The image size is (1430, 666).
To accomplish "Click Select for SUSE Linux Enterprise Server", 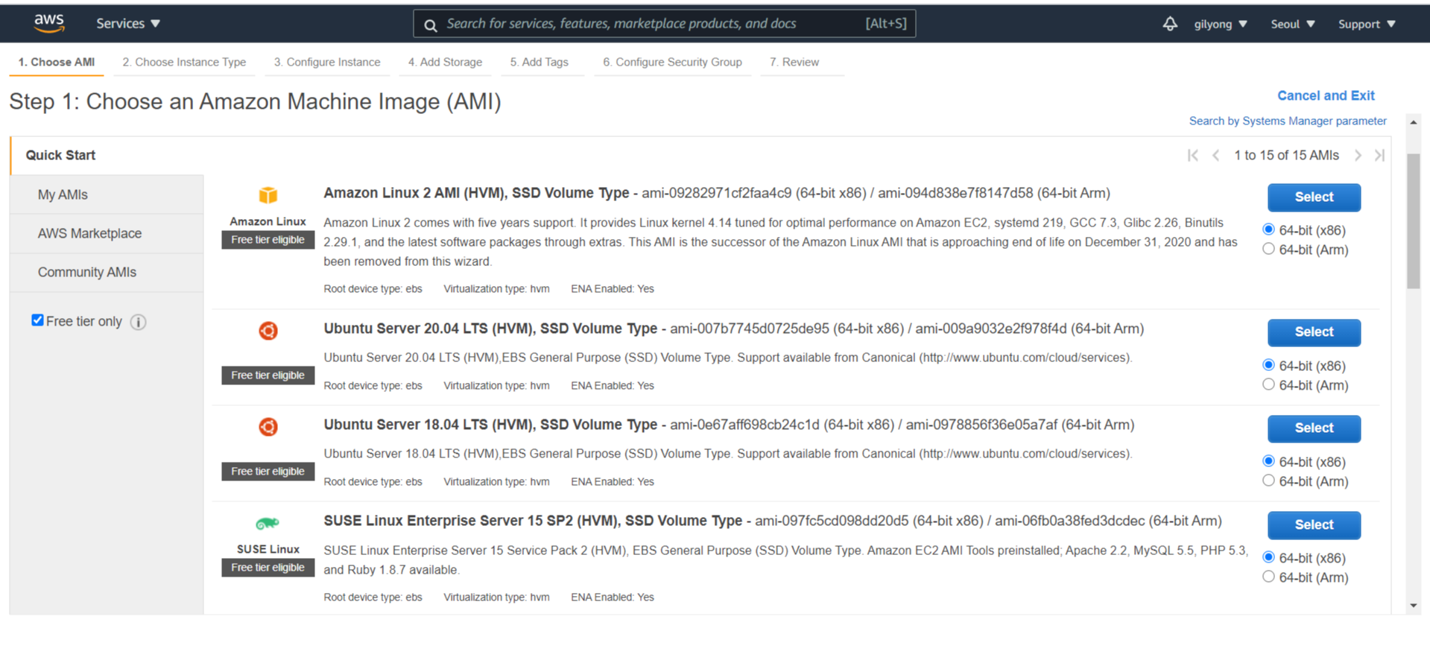I will coord(1314,525).
